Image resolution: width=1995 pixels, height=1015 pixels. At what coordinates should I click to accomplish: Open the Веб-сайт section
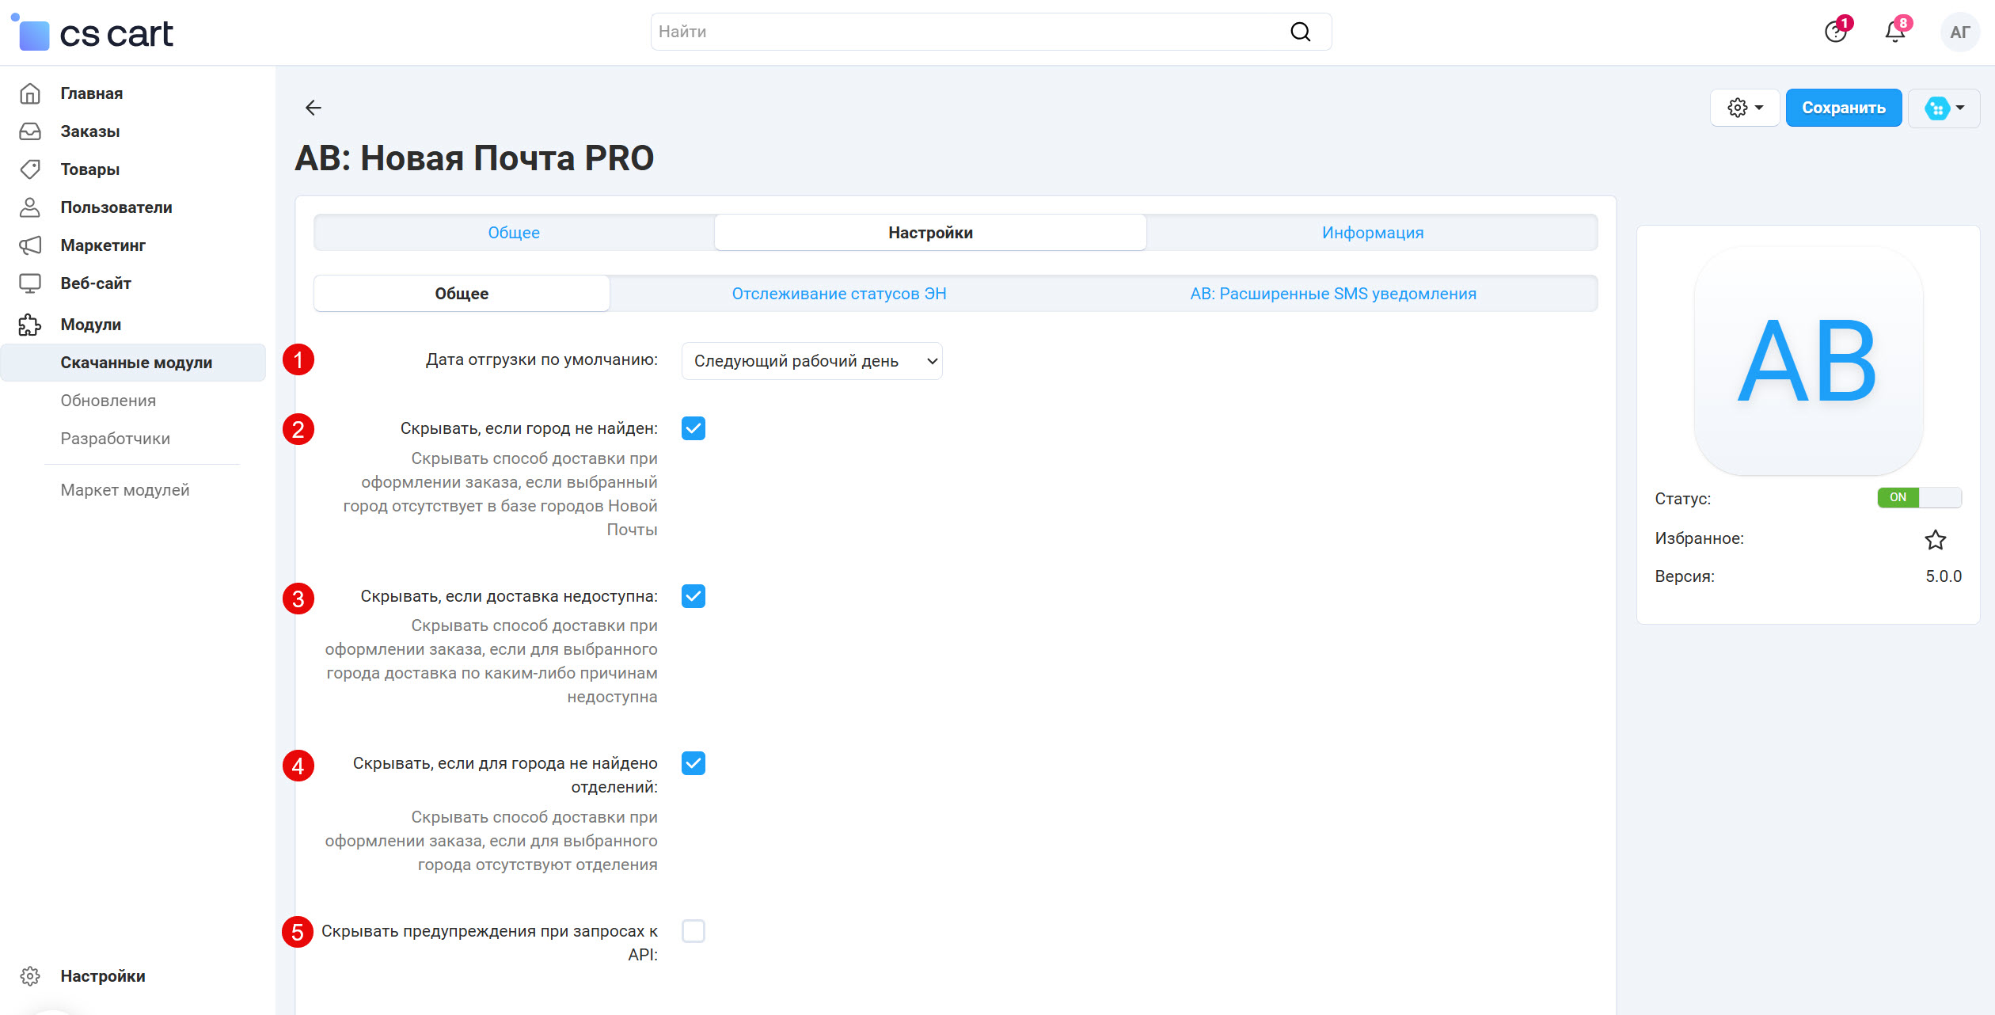coord(95,283)
